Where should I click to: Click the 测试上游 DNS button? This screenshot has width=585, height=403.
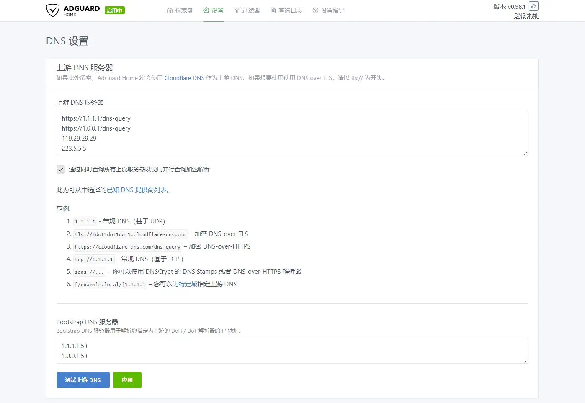click(x=83, y=380)
